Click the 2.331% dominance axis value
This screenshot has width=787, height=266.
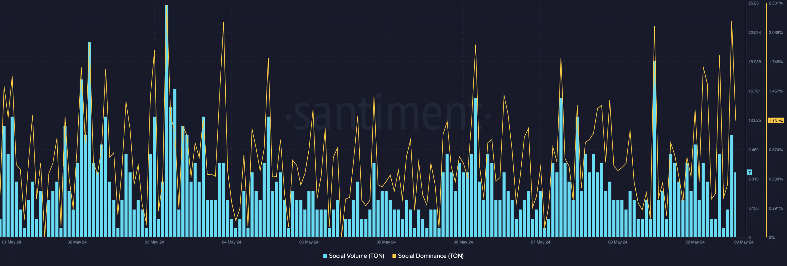click(x=776, y=3)
